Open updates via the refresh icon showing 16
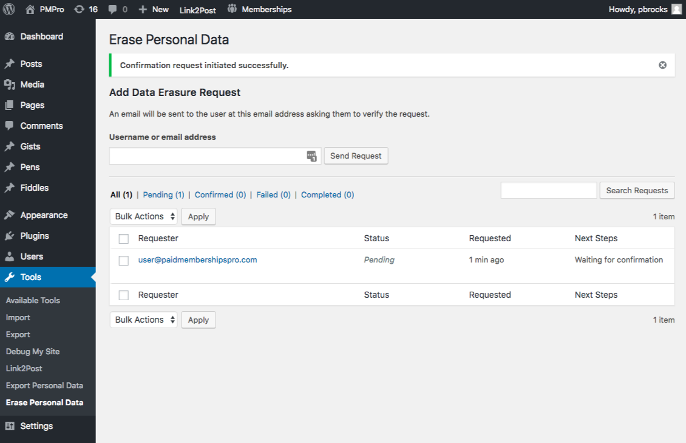The image size is (686, 443). click(79, 9)
